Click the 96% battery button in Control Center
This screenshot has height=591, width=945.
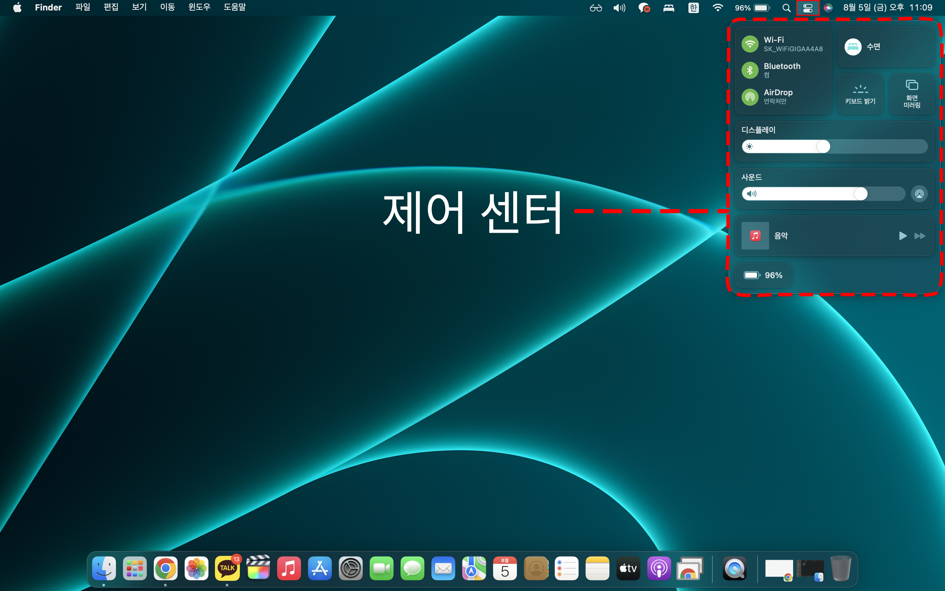point(763,275)
